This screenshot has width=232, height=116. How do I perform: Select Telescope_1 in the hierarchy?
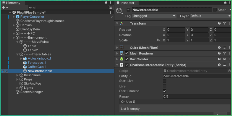[37, 63]
